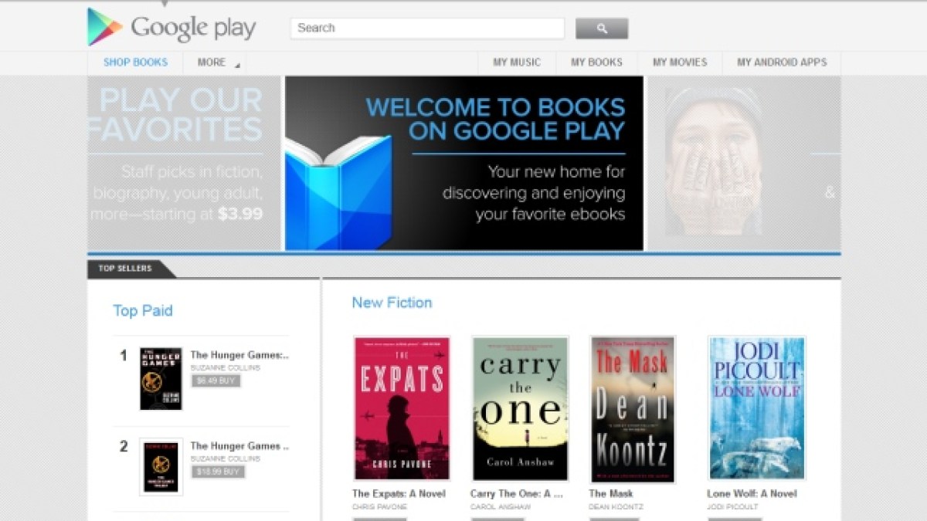Navigate to My Movies
This screenshot has width=927, height=521.
[679, 63]
